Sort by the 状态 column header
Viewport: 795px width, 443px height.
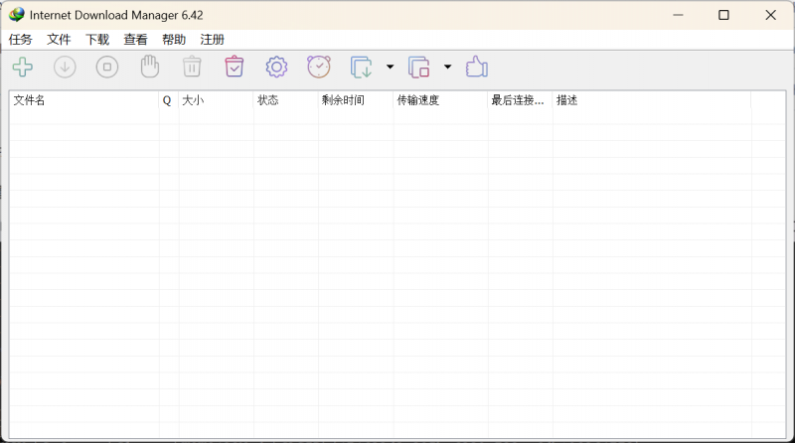click(286, 100)
